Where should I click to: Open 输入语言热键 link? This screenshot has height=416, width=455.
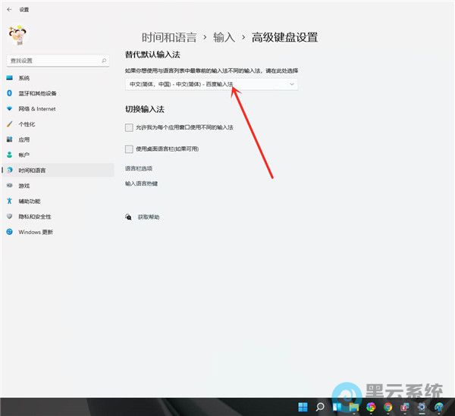[142, 183]
